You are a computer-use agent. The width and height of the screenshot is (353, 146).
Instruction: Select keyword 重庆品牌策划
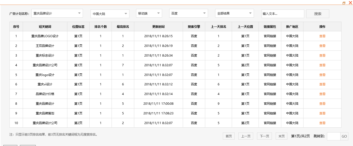45,113
